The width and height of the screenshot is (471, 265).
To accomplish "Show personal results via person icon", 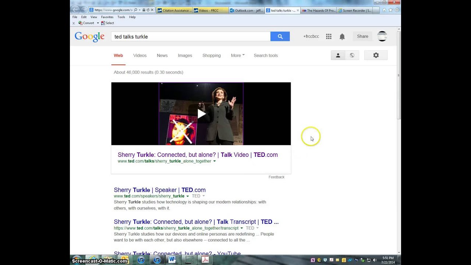I will (x=338, y=55).
